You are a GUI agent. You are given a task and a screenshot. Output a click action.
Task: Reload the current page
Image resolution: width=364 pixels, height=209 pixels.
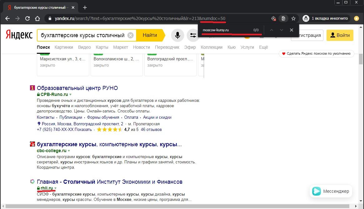click(x=27, y=18)
